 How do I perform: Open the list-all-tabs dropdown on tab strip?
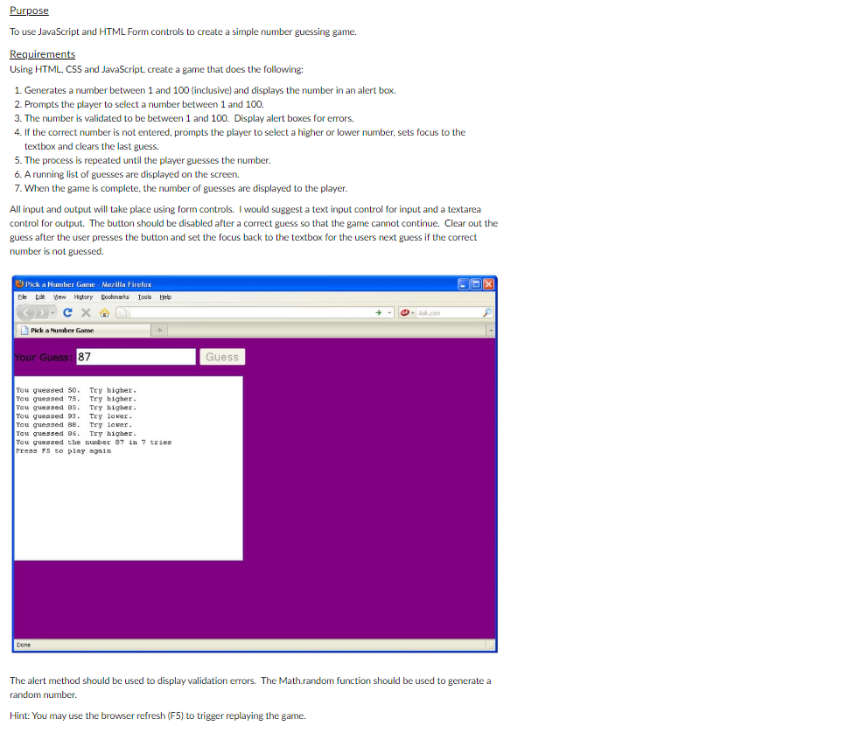[x=493, y=328]
